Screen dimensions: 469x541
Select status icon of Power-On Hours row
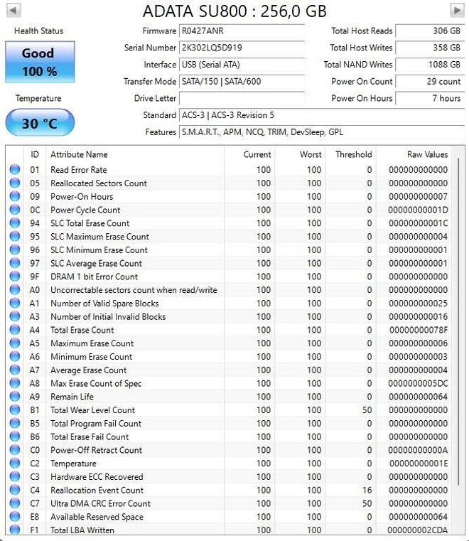[15, 196]
